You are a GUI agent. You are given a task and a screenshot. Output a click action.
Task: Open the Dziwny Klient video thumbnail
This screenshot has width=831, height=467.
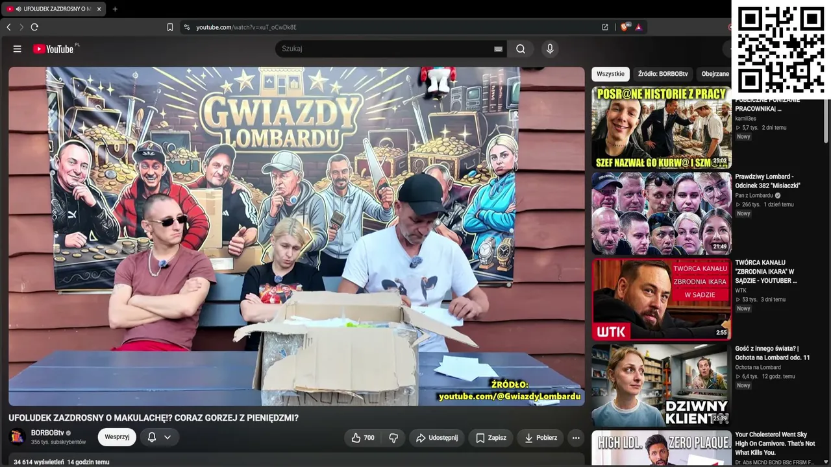click(x=661, y=385)
